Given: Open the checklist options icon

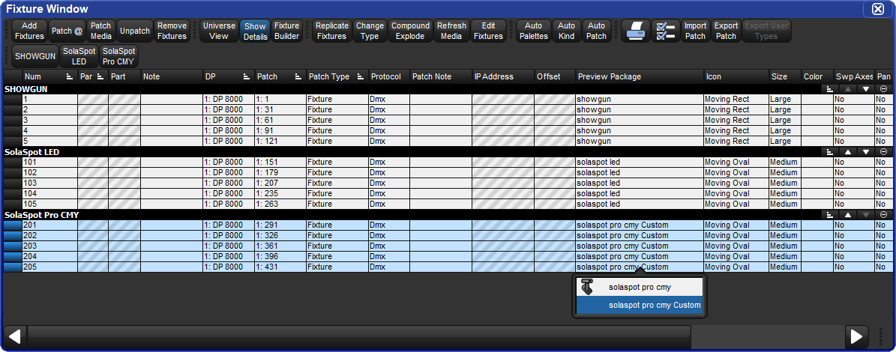Looking at the screenshot, I should click(666, 31).
